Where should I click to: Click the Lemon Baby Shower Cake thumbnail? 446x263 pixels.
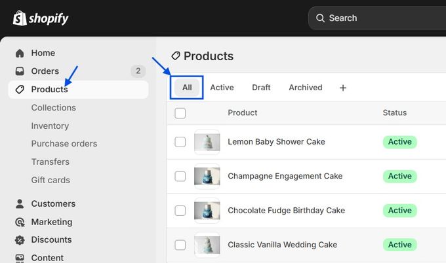207,142
